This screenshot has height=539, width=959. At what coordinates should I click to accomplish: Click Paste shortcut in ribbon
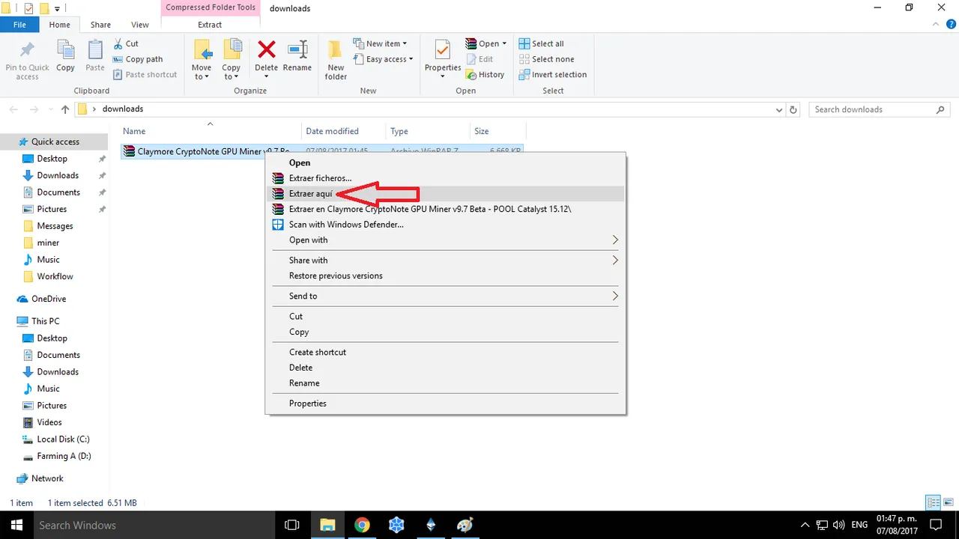145,75
